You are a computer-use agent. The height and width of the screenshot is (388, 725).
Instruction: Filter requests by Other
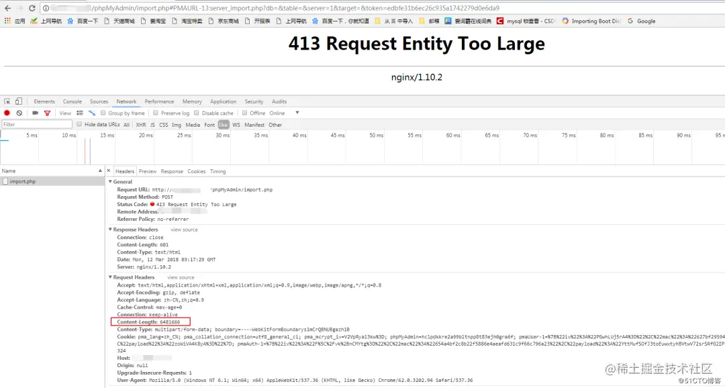tap(275, 125)
